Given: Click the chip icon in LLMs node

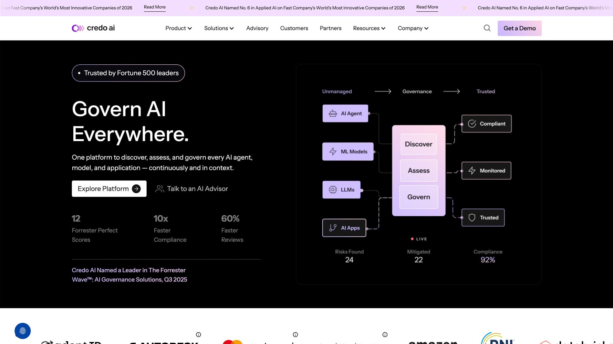Looking at the screenshot, I should tap(333, 190).
